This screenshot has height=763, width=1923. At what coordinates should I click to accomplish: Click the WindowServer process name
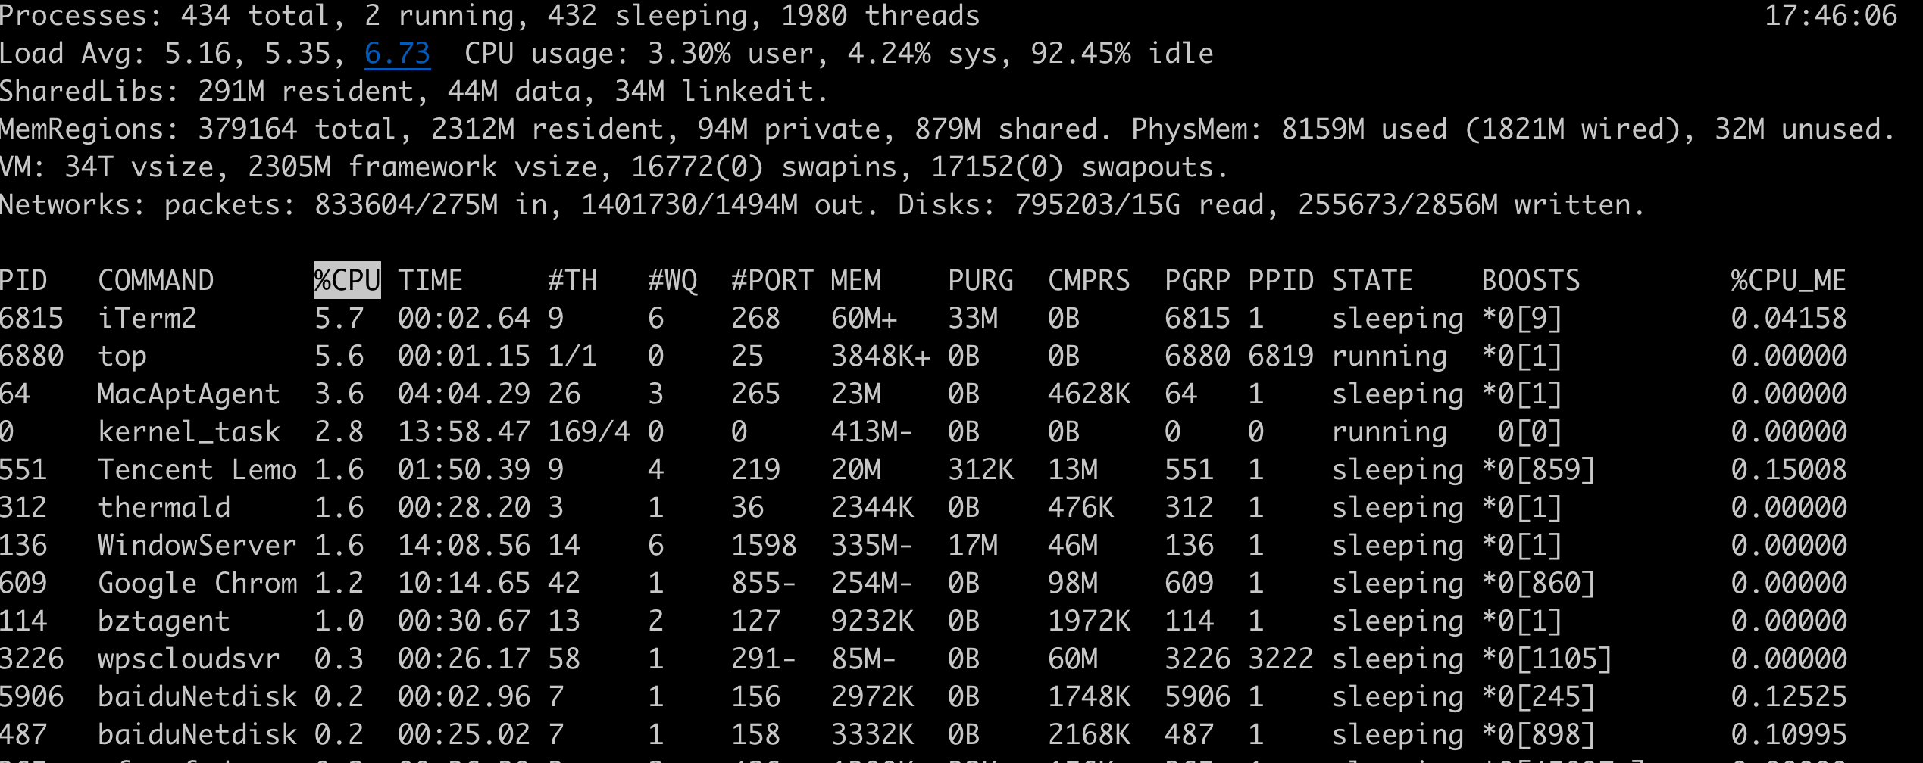(197, 546)
